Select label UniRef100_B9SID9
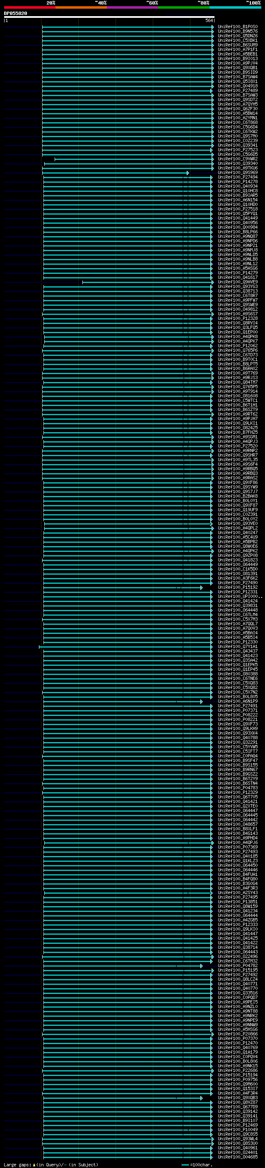This screenshot has height=1168, width=265. (237, 72)
